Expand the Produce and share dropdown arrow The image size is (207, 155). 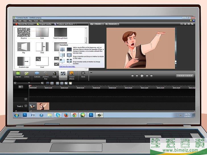[x=74, y=24]
